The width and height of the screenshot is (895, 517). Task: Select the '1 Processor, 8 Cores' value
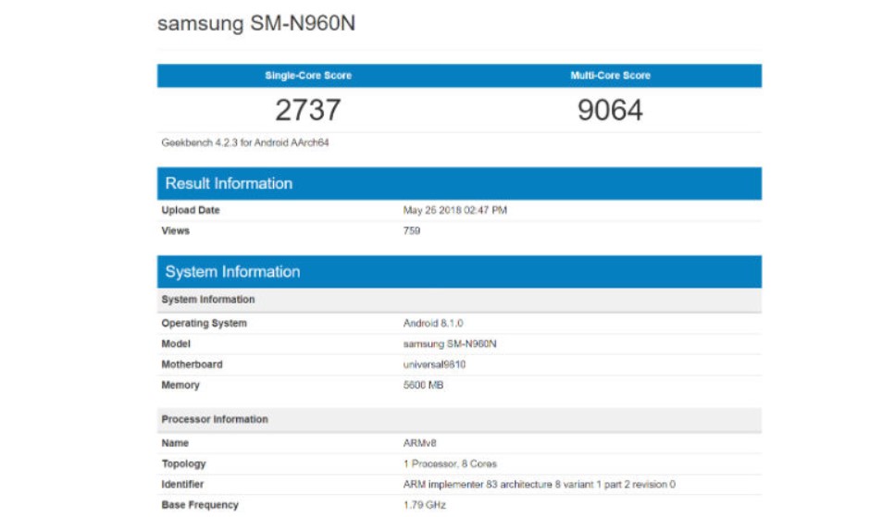(450, 463)
